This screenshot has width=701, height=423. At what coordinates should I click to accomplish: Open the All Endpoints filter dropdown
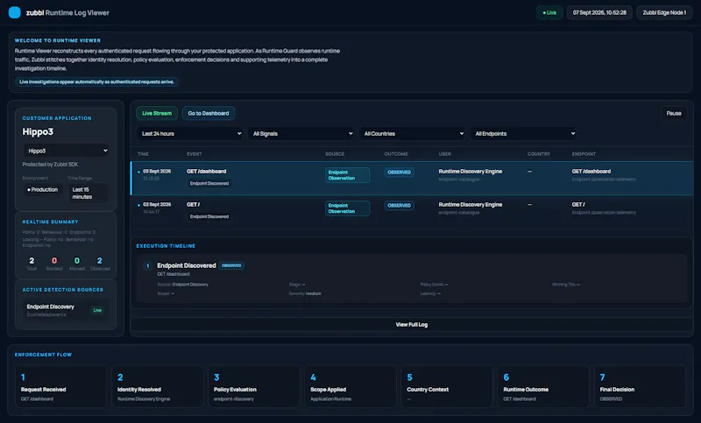(x=523, y=133)
